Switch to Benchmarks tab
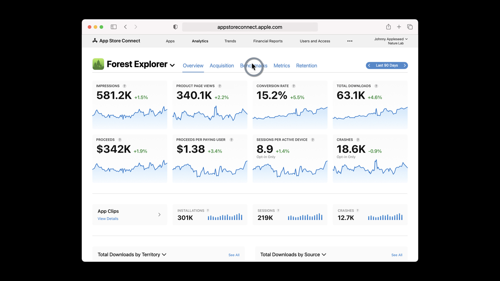This screenshot has height=281, width=500. [254, 66]
